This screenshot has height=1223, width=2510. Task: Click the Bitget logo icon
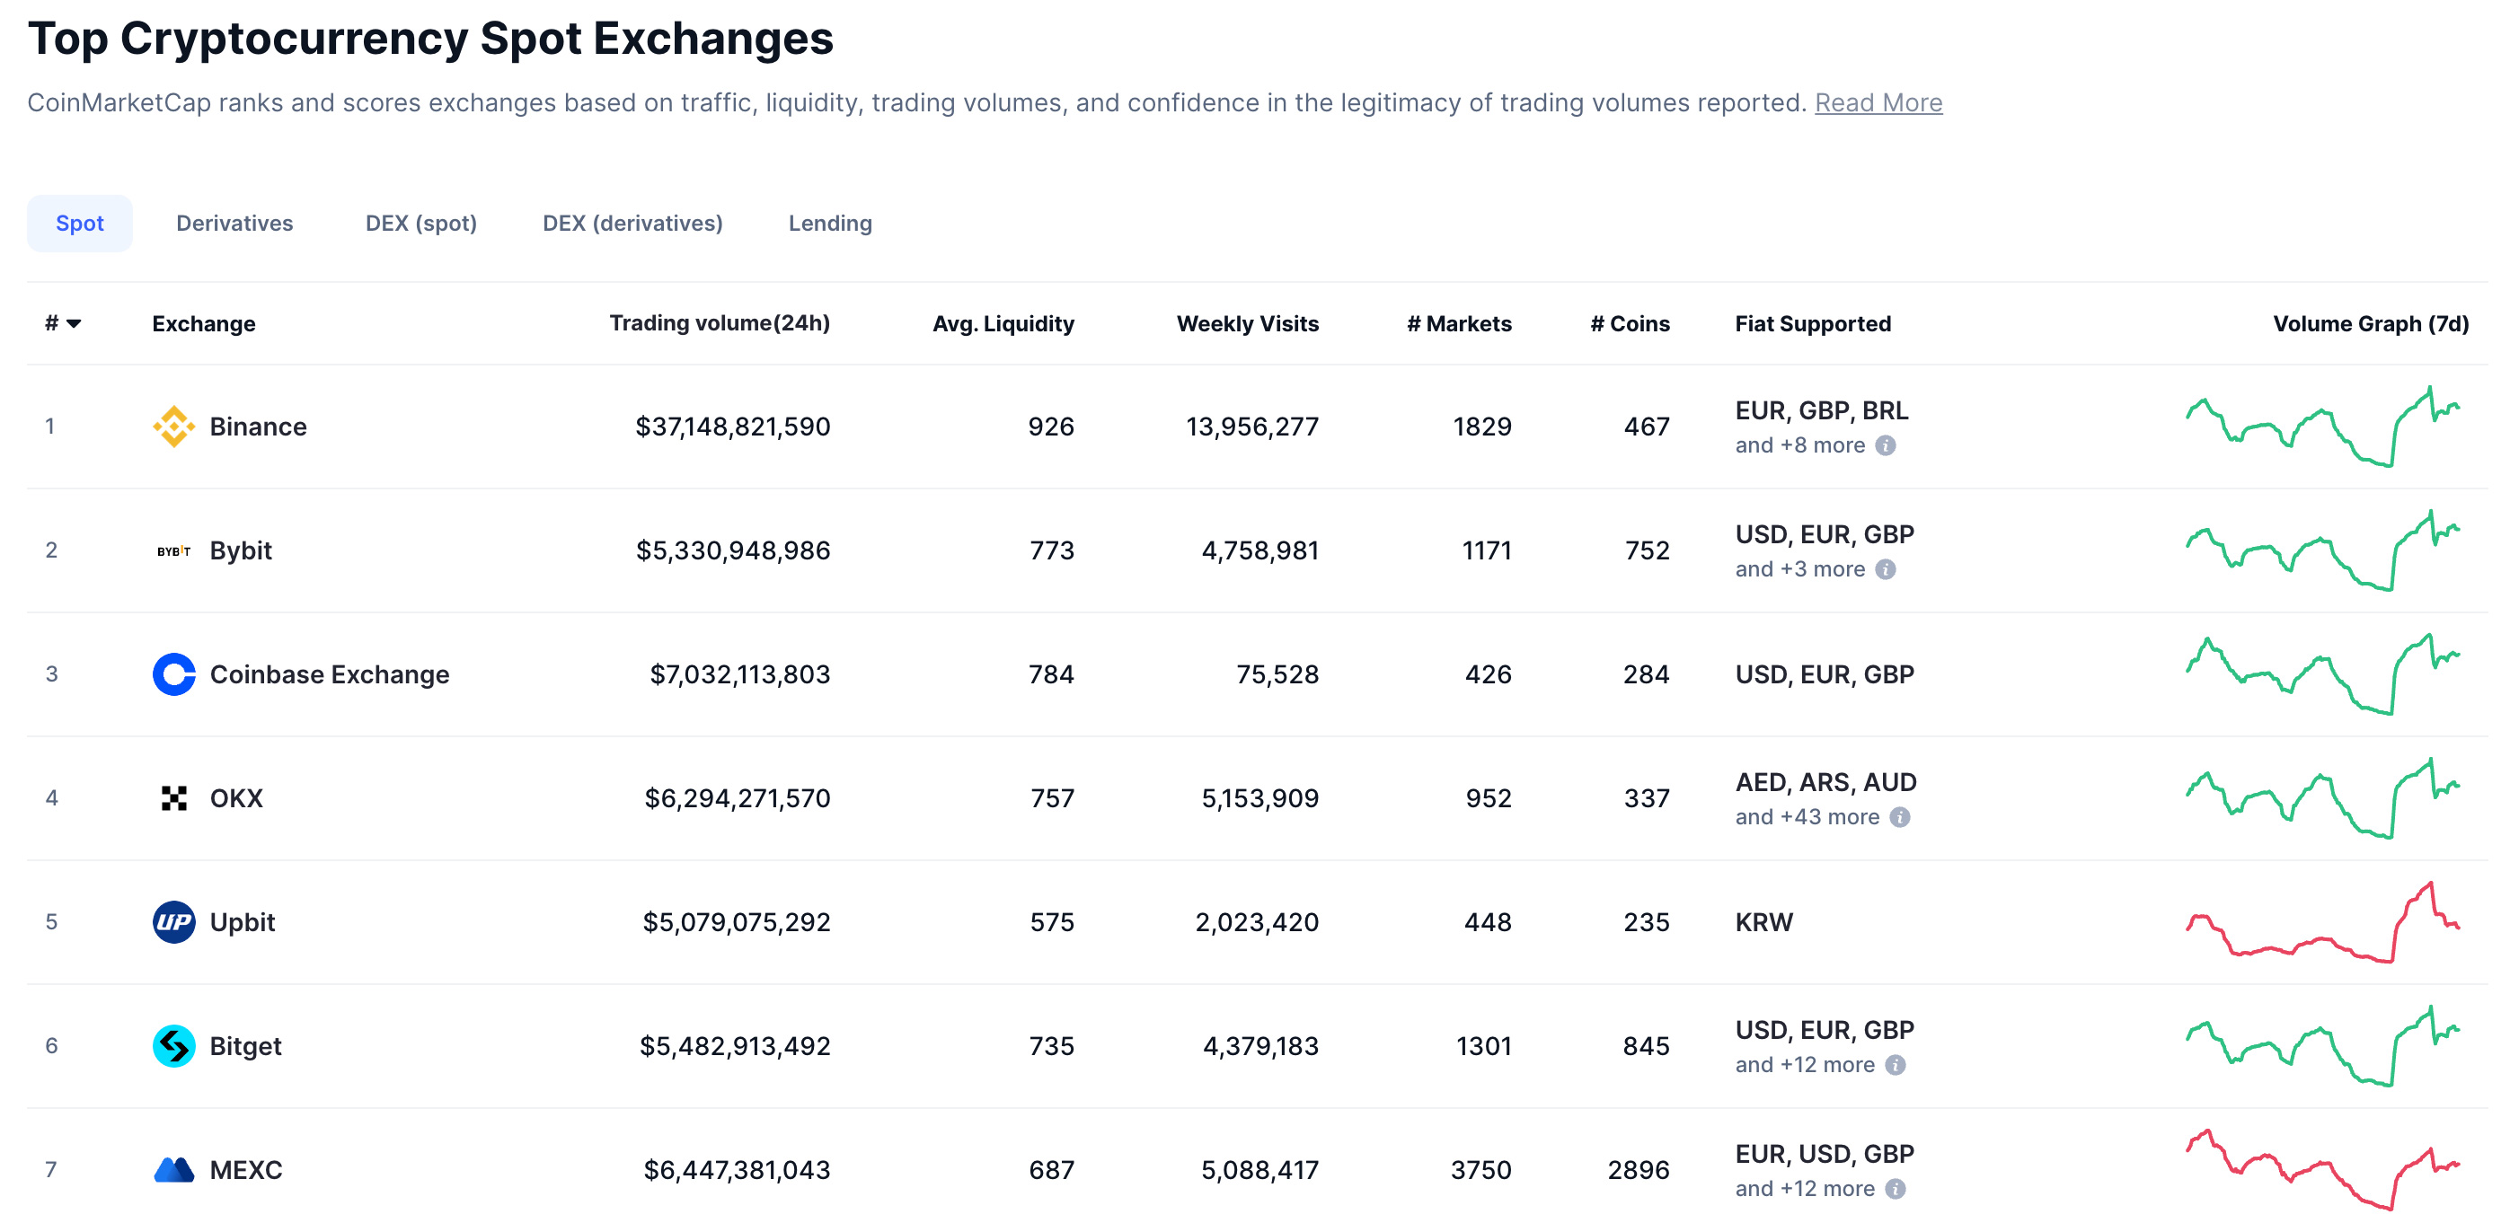pyautogui.click(x=173, y=1045)
